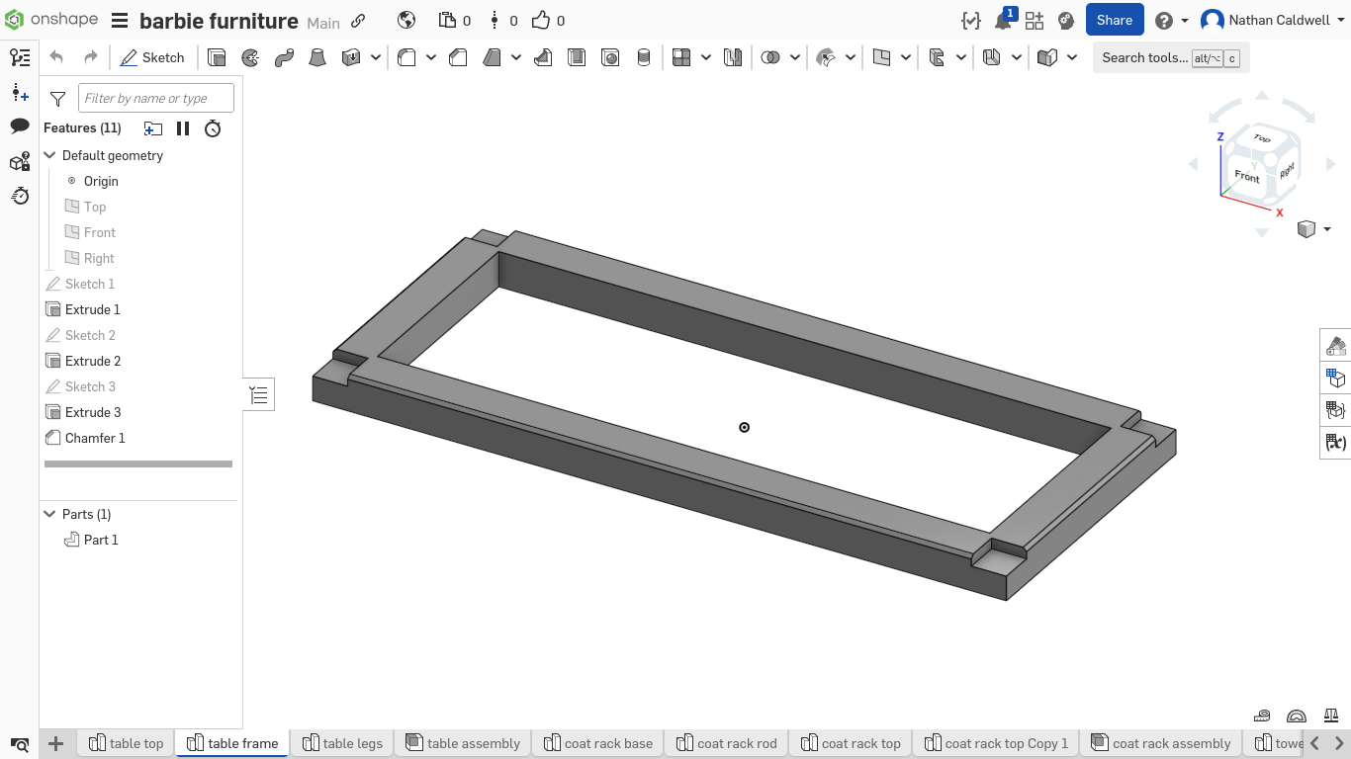Click the filter funnel icon
Viewport: 1351px width, 759px height.
pos(57,98)
